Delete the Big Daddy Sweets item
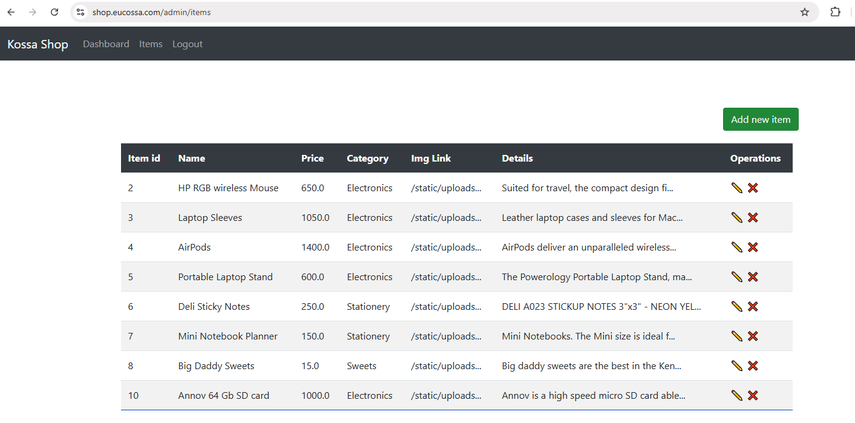855x423 pixels. [x=752, y=366]
